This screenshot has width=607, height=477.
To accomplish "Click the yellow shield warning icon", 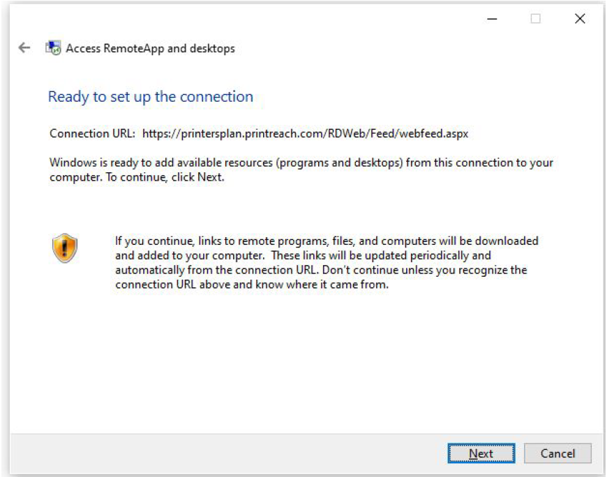I will click(65, 248).
